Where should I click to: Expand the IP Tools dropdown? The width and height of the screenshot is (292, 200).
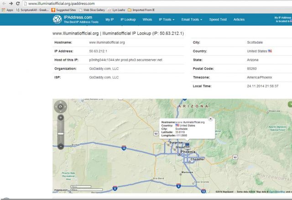[167, 20]
